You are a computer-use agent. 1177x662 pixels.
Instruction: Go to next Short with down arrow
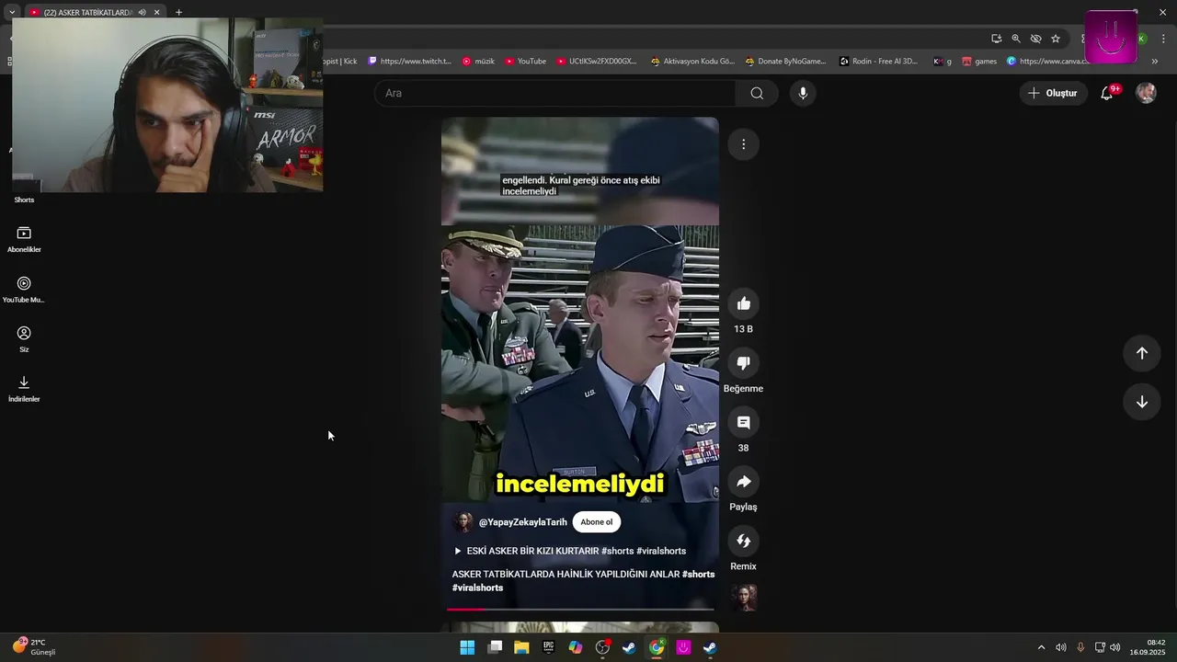click(x=1141, y=402)
